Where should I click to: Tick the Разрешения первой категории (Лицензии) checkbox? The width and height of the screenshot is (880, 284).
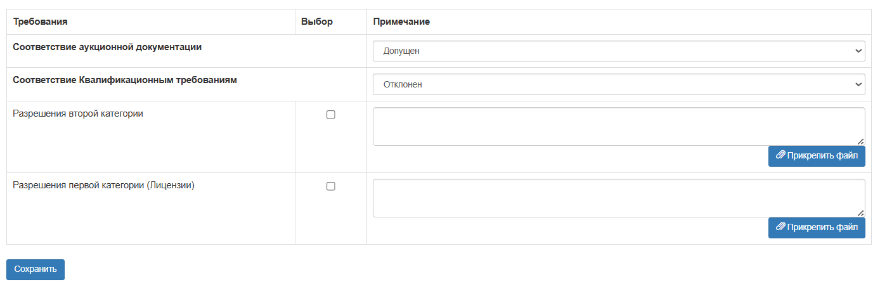click(x=330, y=186)
